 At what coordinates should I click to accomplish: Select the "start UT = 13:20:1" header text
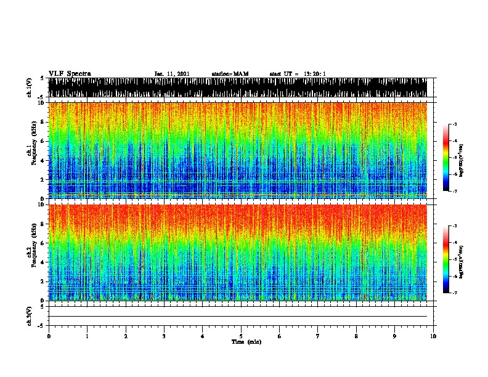pos(298,74)
